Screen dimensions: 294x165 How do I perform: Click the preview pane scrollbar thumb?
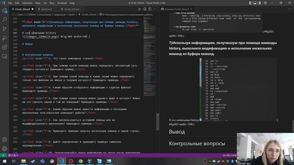[x=293, y=126]
